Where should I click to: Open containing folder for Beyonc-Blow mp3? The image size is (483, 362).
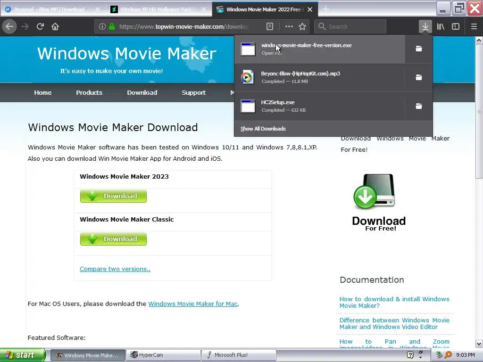click(419, 77)
